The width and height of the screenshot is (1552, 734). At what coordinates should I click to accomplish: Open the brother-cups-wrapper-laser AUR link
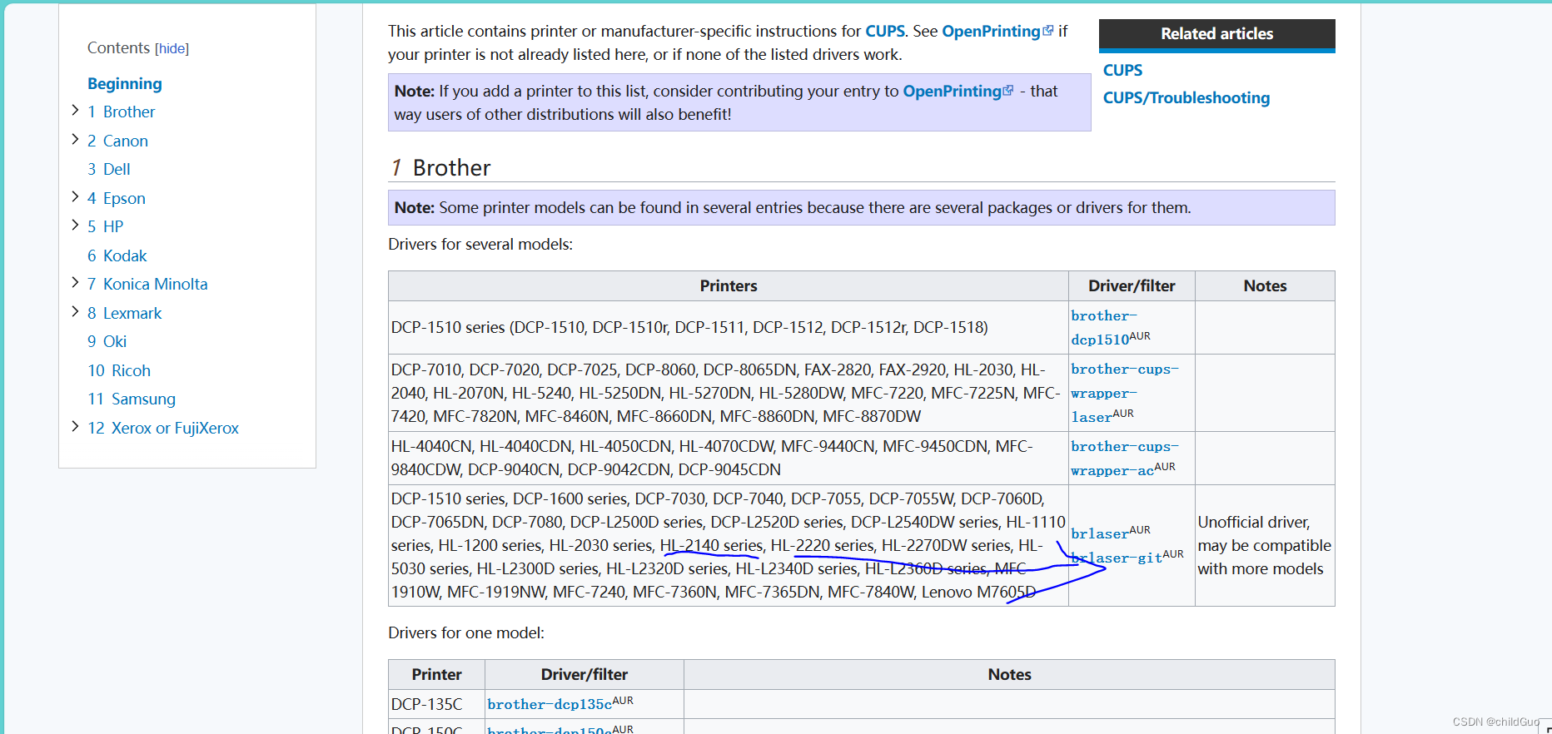[x=1124, y=393]
